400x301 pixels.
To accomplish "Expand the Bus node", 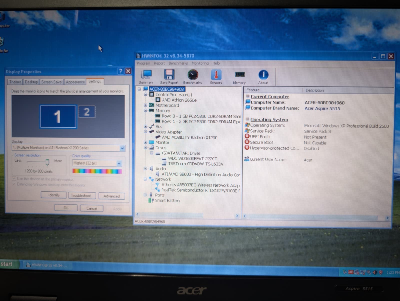I will click(145, 126).
